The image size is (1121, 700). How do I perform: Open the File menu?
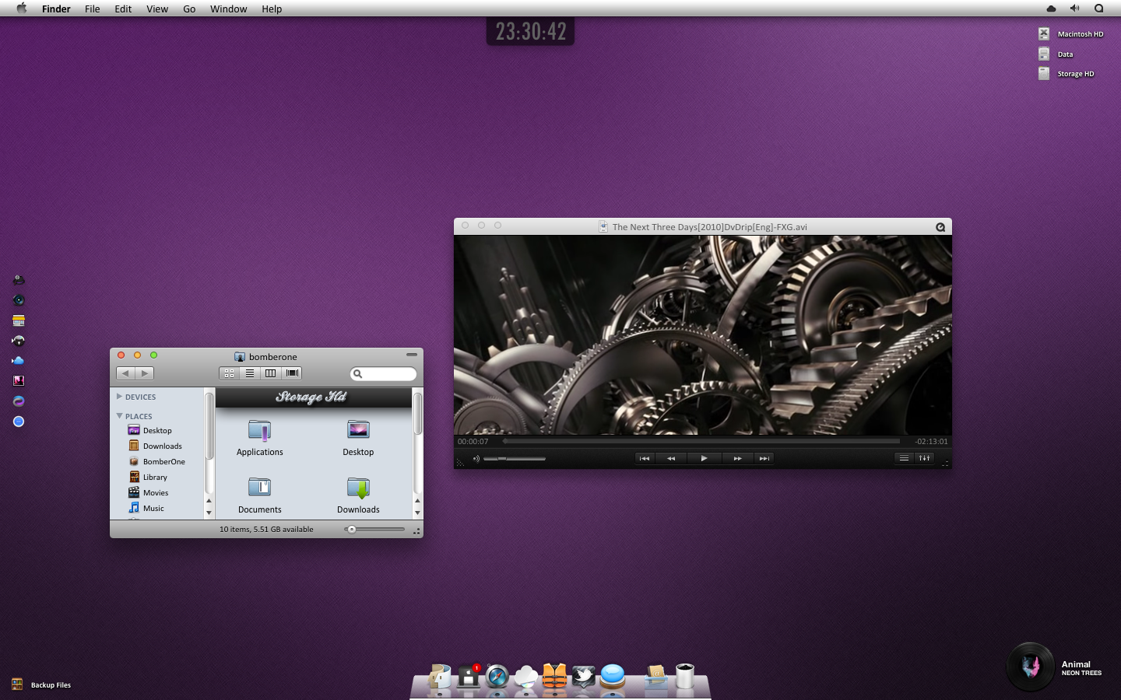93,9
